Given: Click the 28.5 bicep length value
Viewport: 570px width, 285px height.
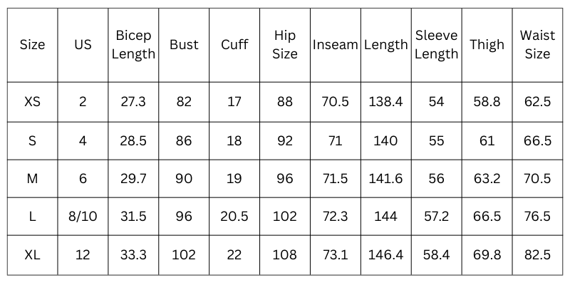Looking at the screenshot, I should point(133,140).
